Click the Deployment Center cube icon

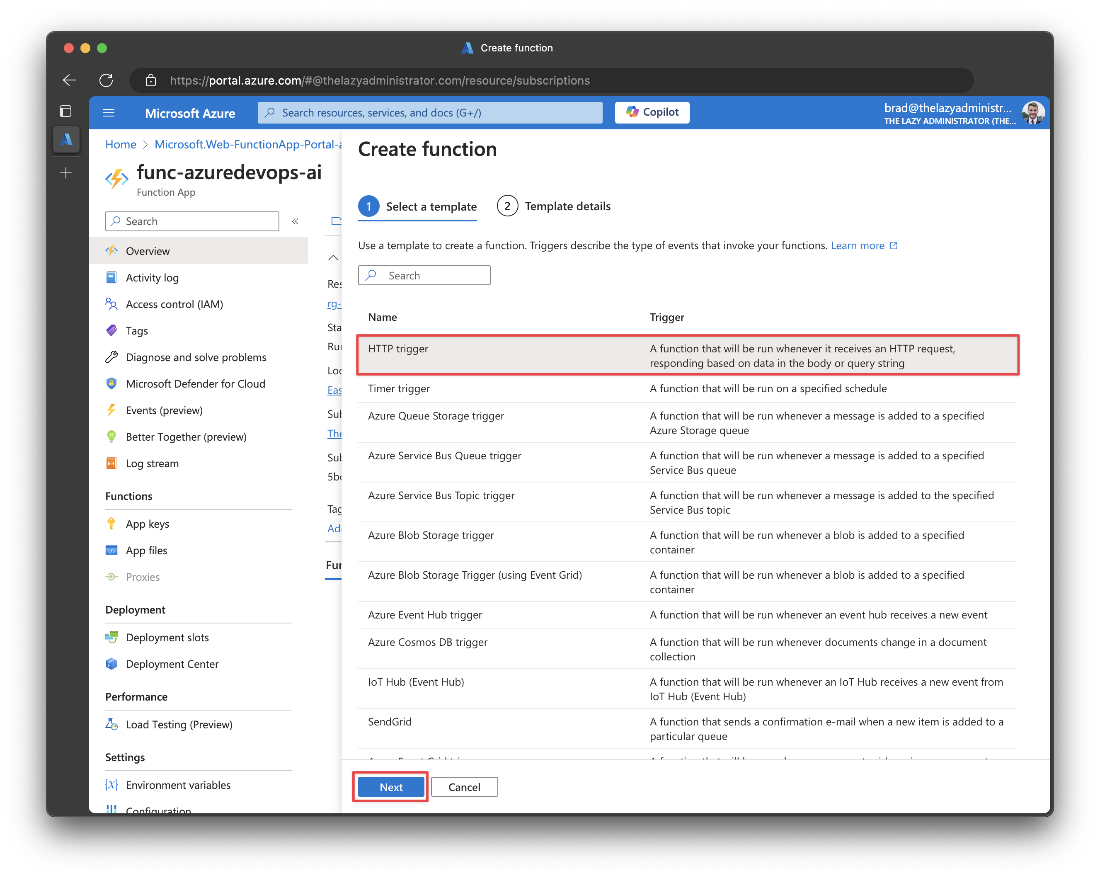pos(111,664)
